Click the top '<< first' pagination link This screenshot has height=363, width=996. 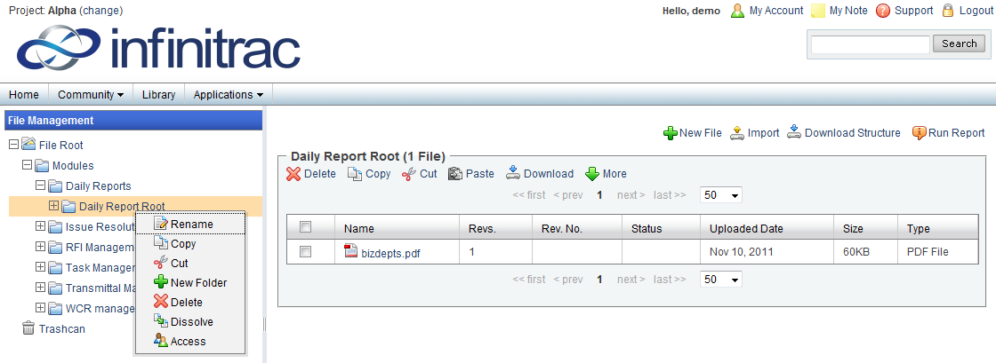pos(528,195)
